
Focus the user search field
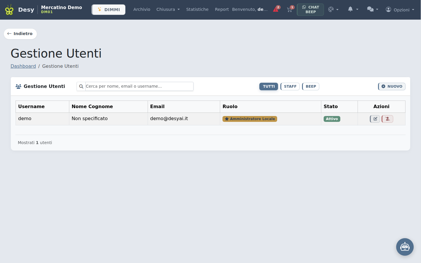[x=139, y=86]
